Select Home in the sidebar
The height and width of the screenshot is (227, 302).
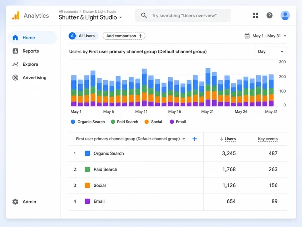click(x=33, y=38)
